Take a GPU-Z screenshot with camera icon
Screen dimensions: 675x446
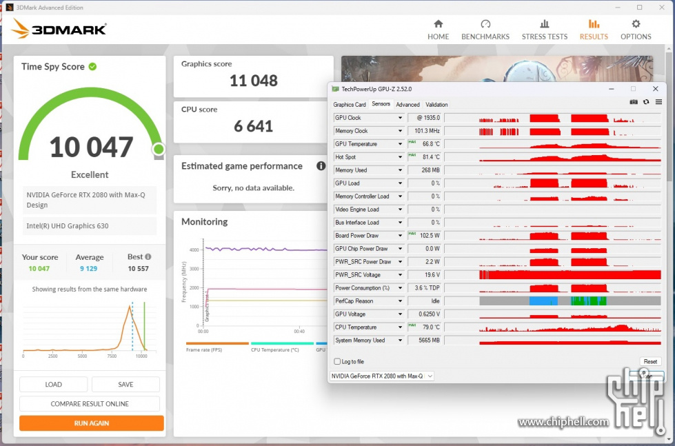[634, 102]
